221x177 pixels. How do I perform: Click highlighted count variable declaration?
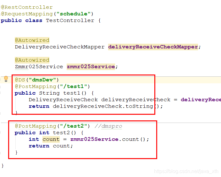pos(51,139)
